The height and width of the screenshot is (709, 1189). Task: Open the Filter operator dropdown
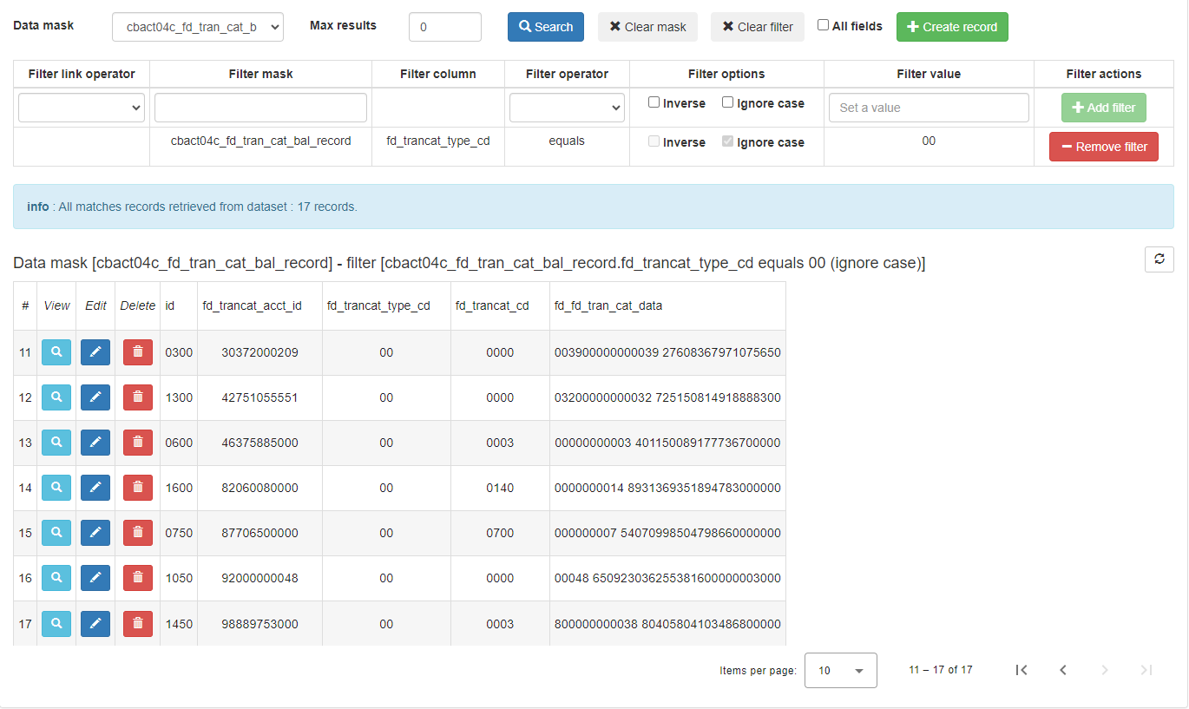tap(567, 107)
